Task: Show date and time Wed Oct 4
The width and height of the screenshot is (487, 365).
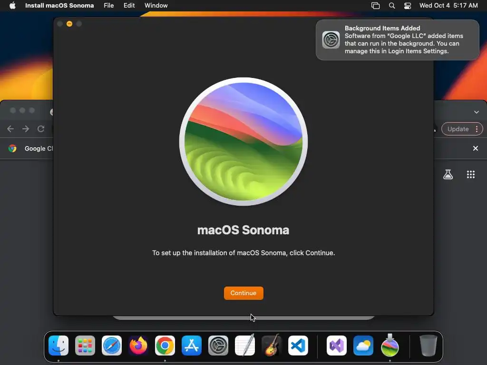Action: click(x=448, y=5)
